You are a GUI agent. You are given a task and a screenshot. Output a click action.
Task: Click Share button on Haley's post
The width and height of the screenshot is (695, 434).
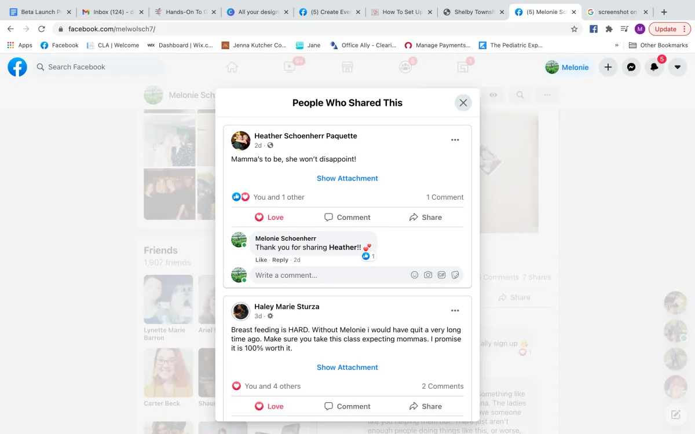(x=425, y=406)
